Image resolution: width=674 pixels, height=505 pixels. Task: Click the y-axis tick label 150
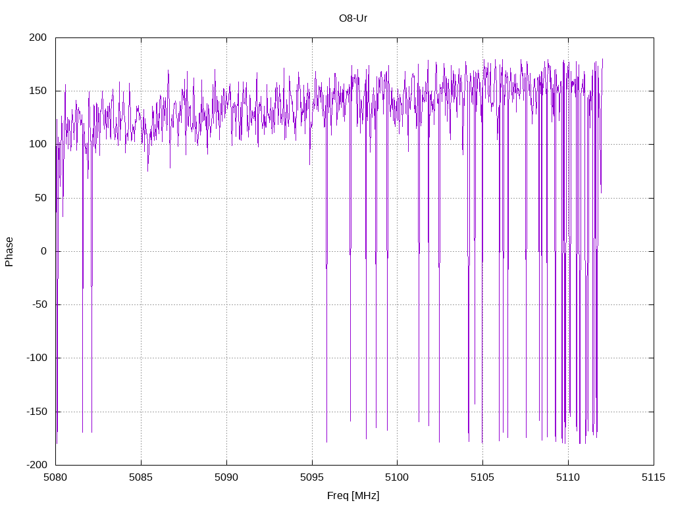38,91
